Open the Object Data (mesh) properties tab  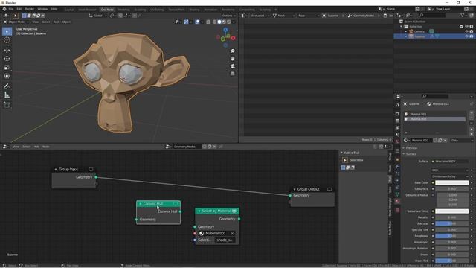click(397, 194)
